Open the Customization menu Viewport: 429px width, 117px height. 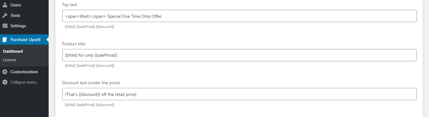pos(24,72)
